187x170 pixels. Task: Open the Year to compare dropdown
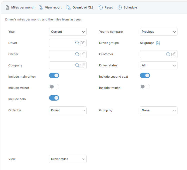tap(159, 32)
